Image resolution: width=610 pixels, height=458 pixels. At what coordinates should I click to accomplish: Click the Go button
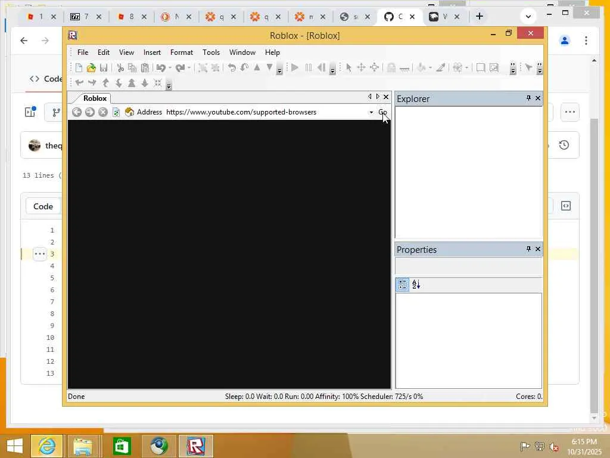point(383,112)
